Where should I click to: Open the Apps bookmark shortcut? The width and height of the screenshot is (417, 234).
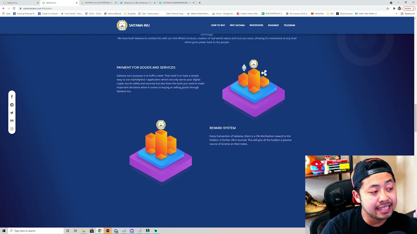point(7,14)
